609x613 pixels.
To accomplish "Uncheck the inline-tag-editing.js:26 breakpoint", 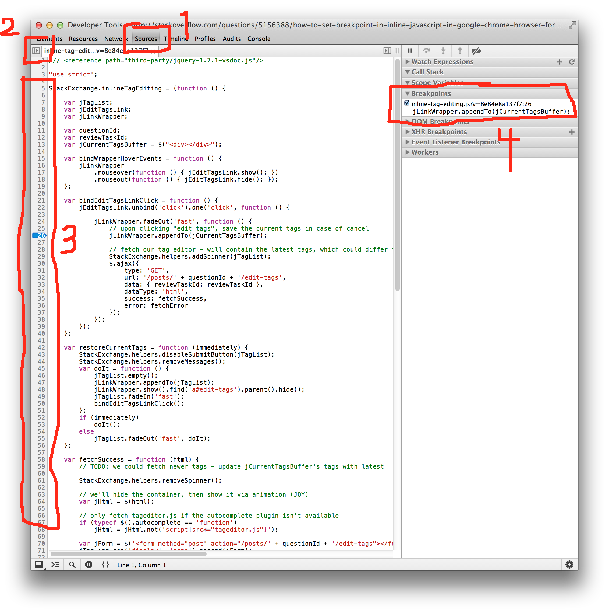I will 407,103.
